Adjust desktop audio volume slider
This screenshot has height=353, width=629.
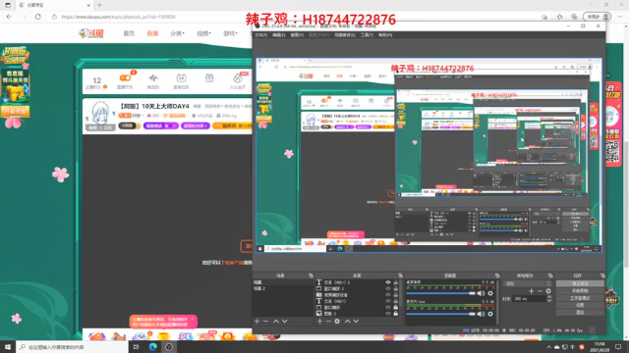(441, 293)
